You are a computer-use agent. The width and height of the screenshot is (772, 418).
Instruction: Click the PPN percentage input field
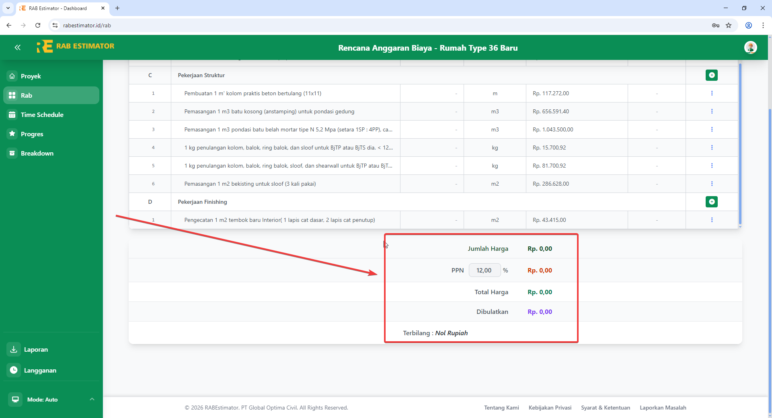click(484, 270)
